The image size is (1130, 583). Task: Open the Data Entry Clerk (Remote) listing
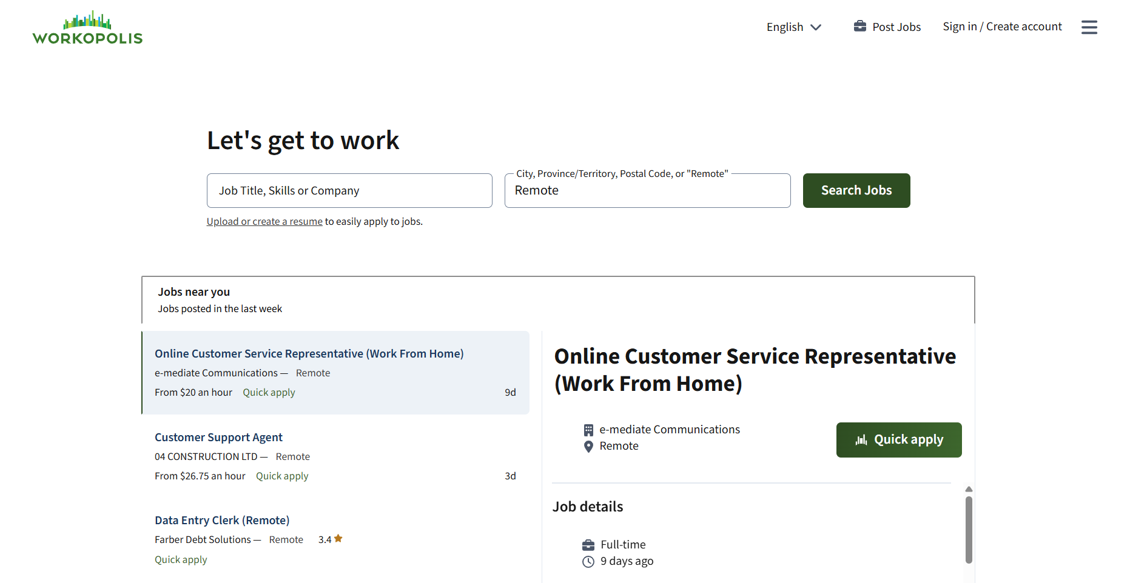(x=222, y=520)
